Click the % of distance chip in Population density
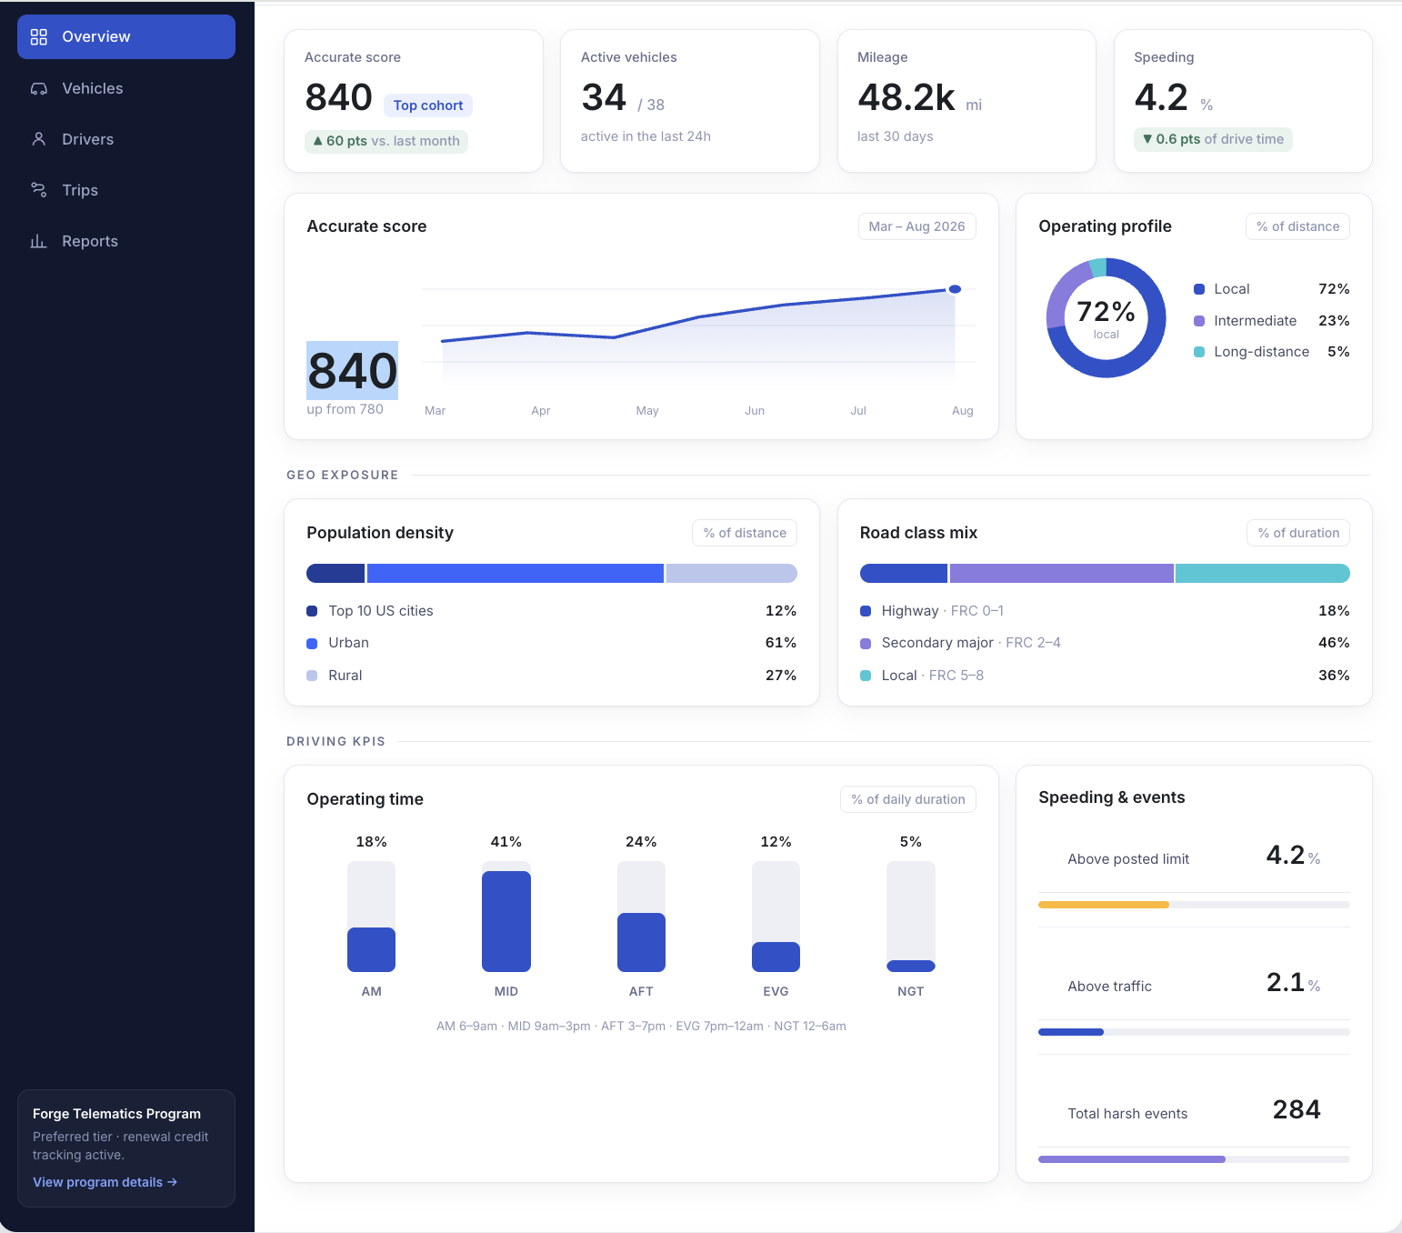This screenshot has height=1233, width=1402. (x=745, y=533)
